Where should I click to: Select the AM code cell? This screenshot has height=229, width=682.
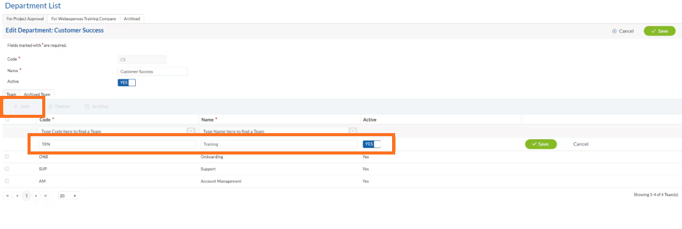click(42, 181)
